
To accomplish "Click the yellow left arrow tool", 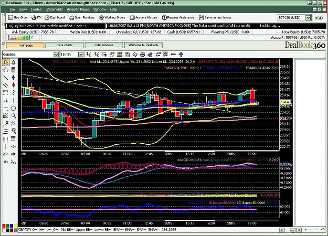I will coord(14,146).
